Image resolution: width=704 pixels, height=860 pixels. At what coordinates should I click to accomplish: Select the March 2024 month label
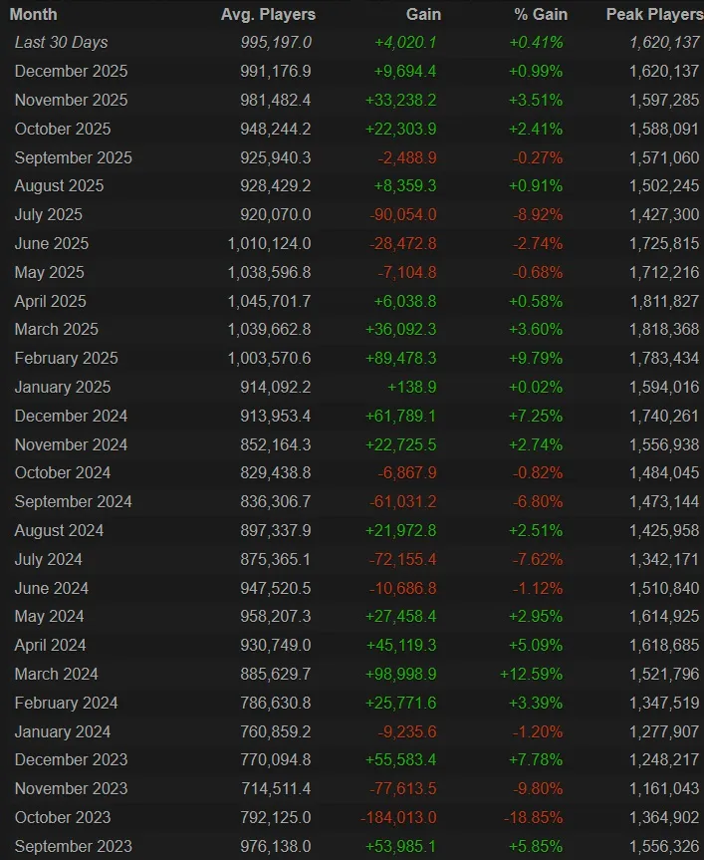point(56,674)
